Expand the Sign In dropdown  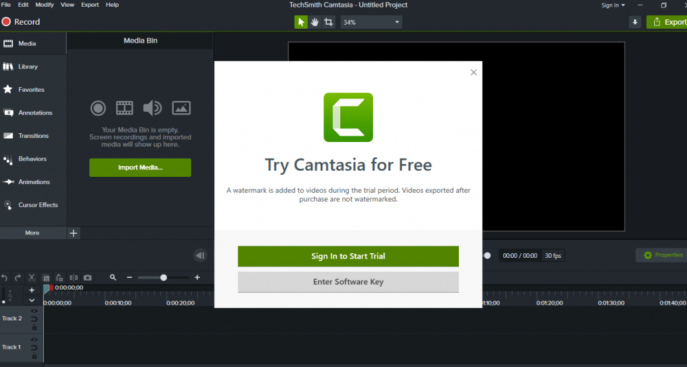click(613, 5)
